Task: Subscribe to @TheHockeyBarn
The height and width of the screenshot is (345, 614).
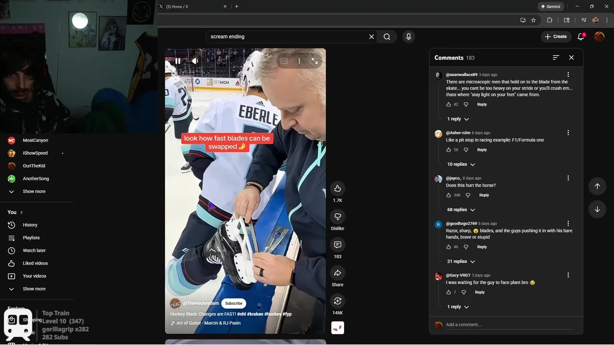Action: click(x=234, y=303)
